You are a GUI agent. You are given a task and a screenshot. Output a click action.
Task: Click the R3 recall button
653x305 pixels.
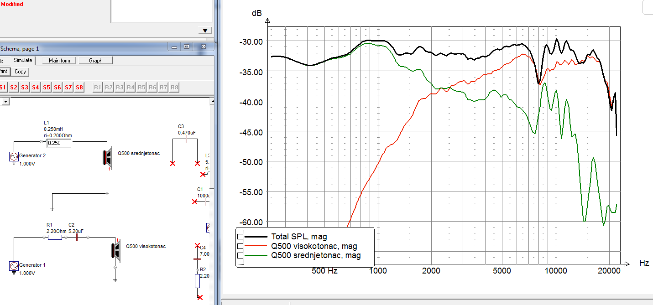[120, 87]
